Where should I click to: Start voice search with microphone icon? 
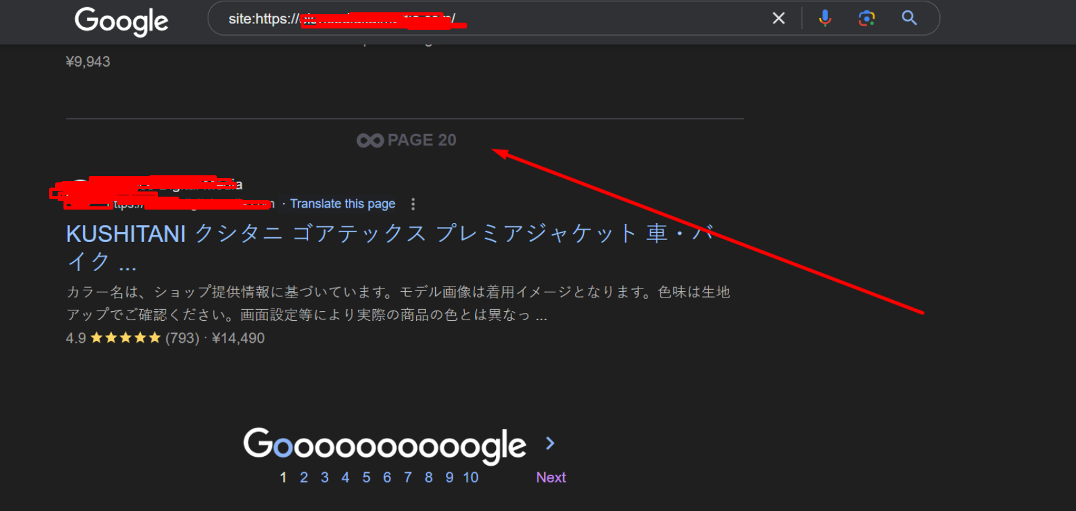tap(825, 18)
